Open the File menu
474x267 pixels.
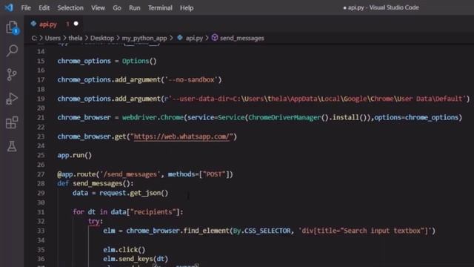click(x=26, y=8)
